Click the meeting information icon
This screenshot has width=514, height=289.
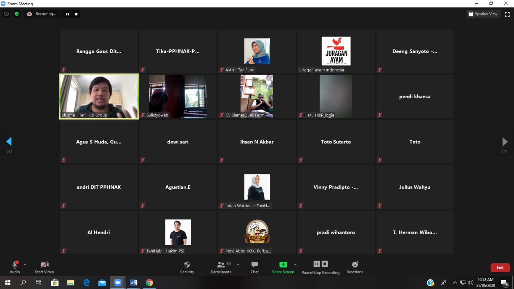point(6,14)
